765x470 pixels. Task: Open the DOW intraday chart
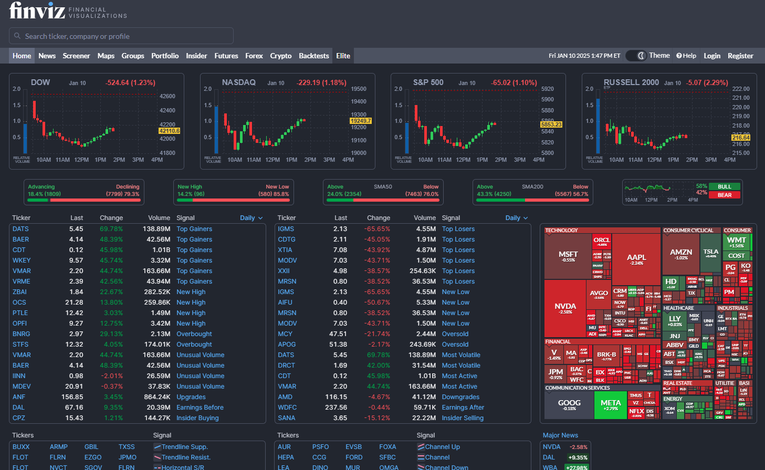[x=97, y=121]
